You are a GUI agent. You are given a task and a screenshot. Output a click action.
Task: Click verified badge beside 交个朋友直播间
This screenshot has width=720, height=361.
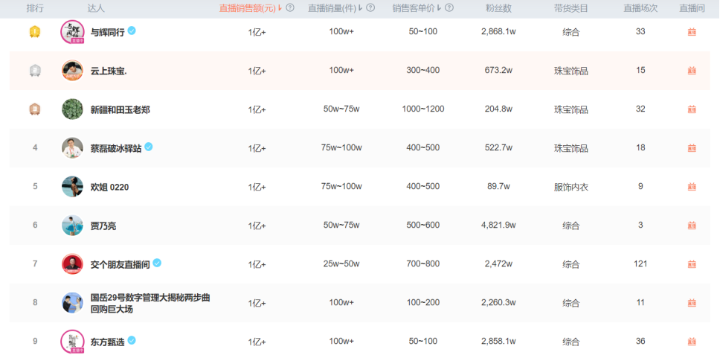tap(157, 263)
